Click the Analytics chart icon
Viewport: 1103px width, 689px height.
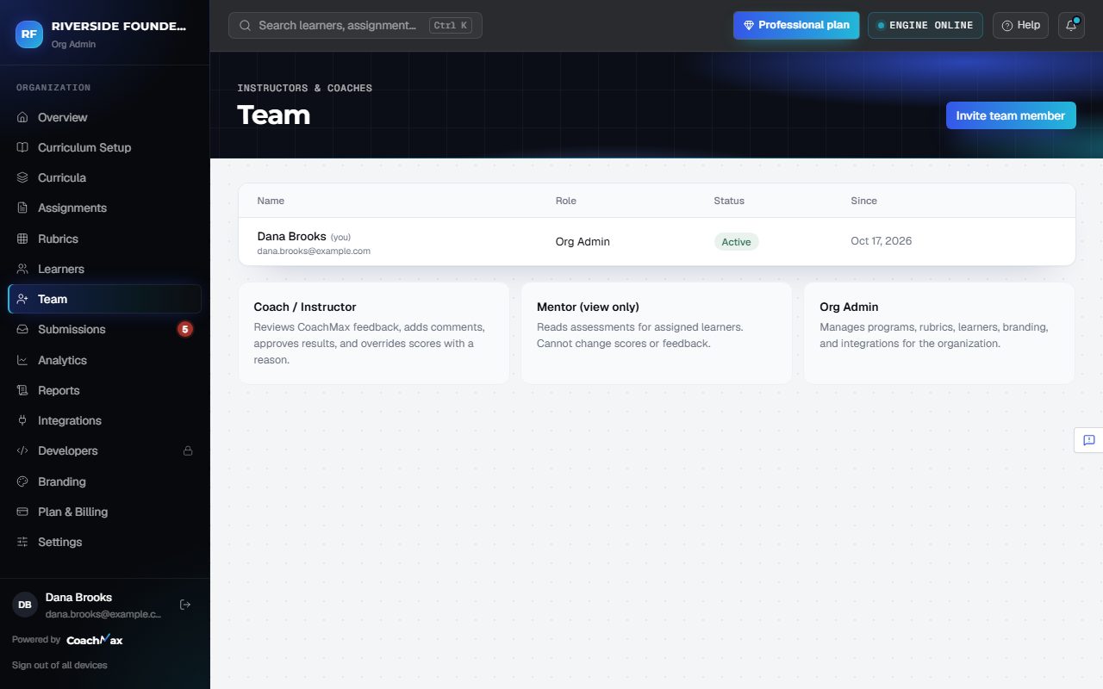coord(22,360)
